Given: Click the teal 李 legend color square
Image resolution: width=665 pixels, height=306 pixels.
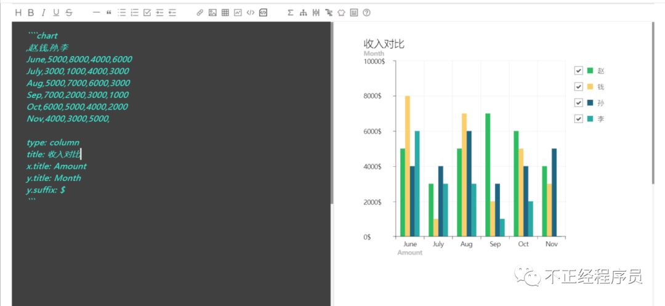Looking at the screenshot, I should [x=590, y=119].
